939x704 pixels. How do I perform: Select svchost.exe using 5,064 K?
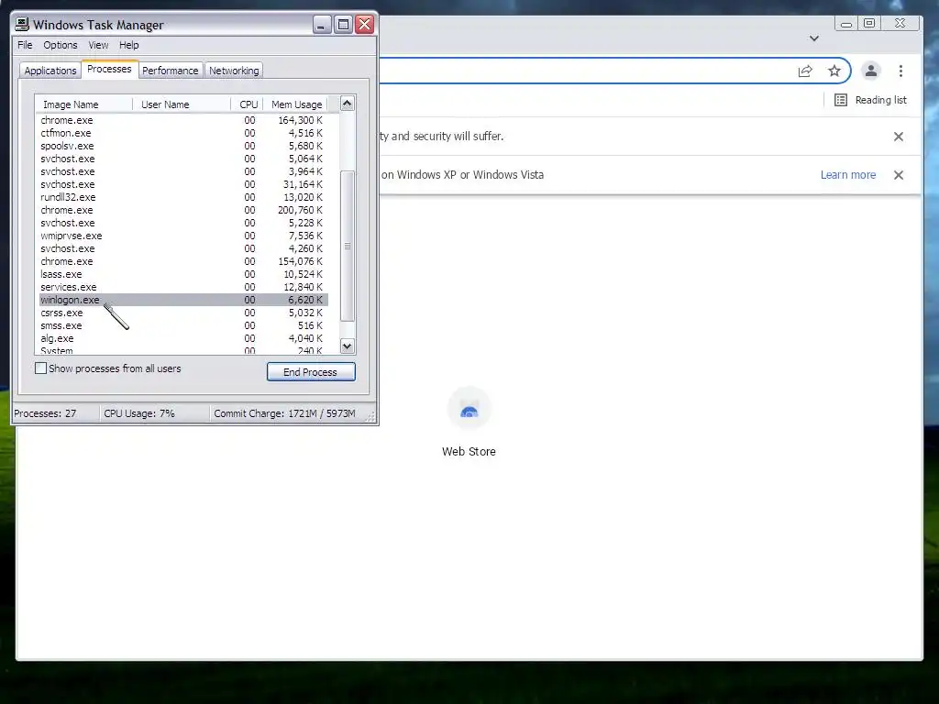[x=182, y=159]
